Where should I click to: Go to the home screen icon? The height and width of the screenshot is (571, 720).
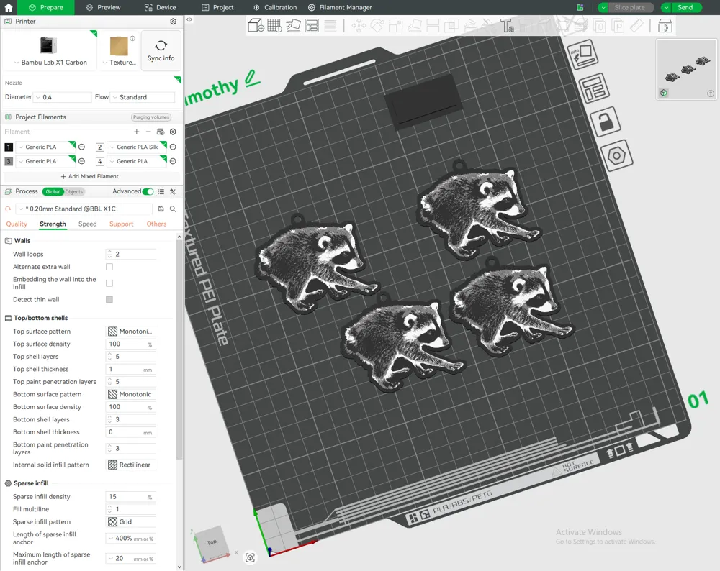9,7
